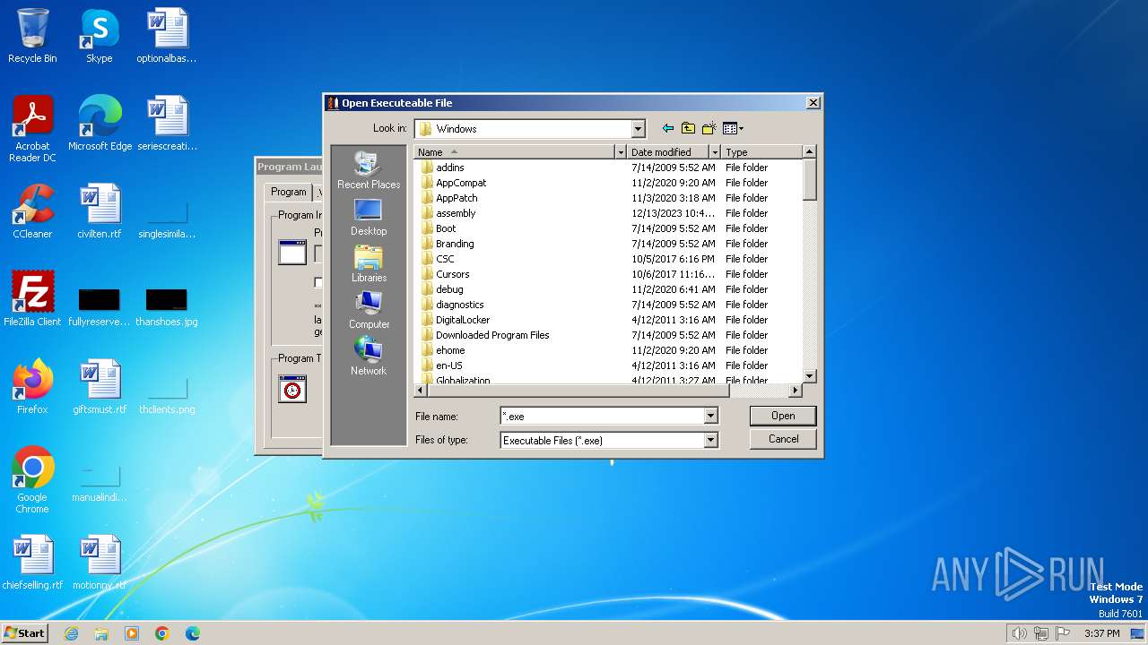Screen dimensions: 1148x645
Task: Sort file list by Date modified column
Action: tap(668, 152)
